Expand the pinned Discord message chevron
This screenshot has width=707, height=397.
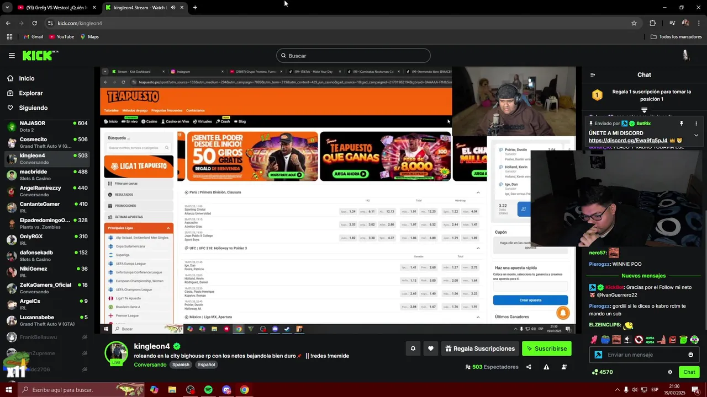point(696,135)
